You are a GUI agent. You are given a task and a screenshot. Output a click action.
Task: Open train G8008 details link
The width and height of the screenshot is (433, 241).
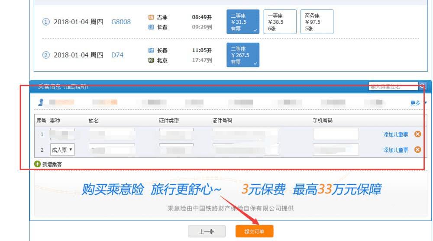click(121, 22)
